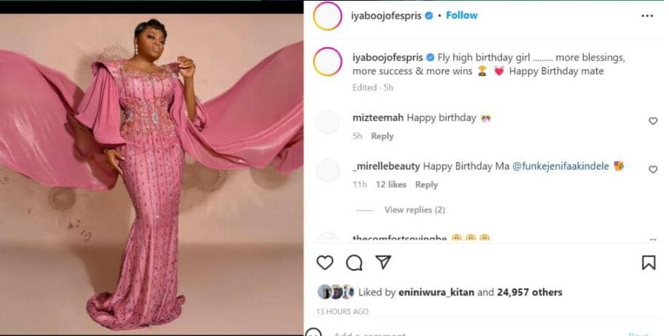669x336 pixels.
Task: Save the post with the bookmark icon
Action: click(x=648, y=262)
